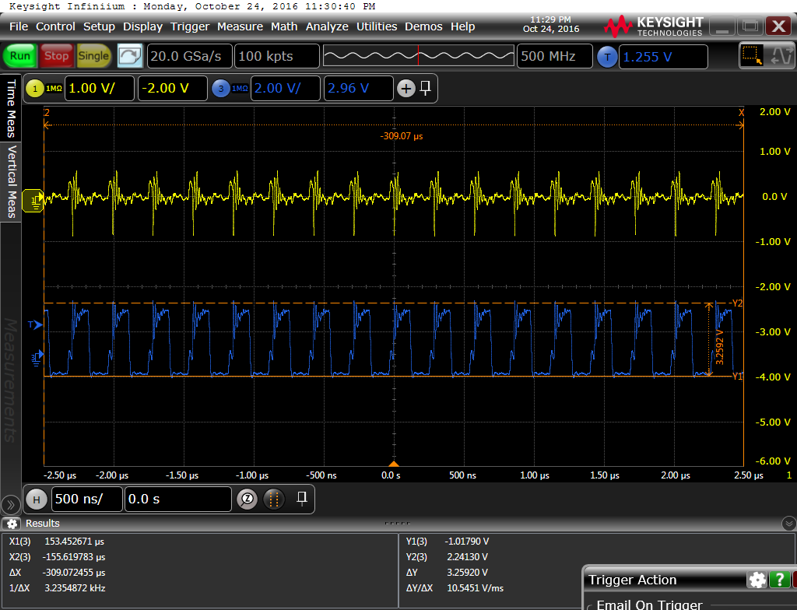Image resolution: width=797 pixels, height=610 pixels.
Task: Click the 1/ΔX value 3.2354872 kHz
Action: [x=75, y=588]
